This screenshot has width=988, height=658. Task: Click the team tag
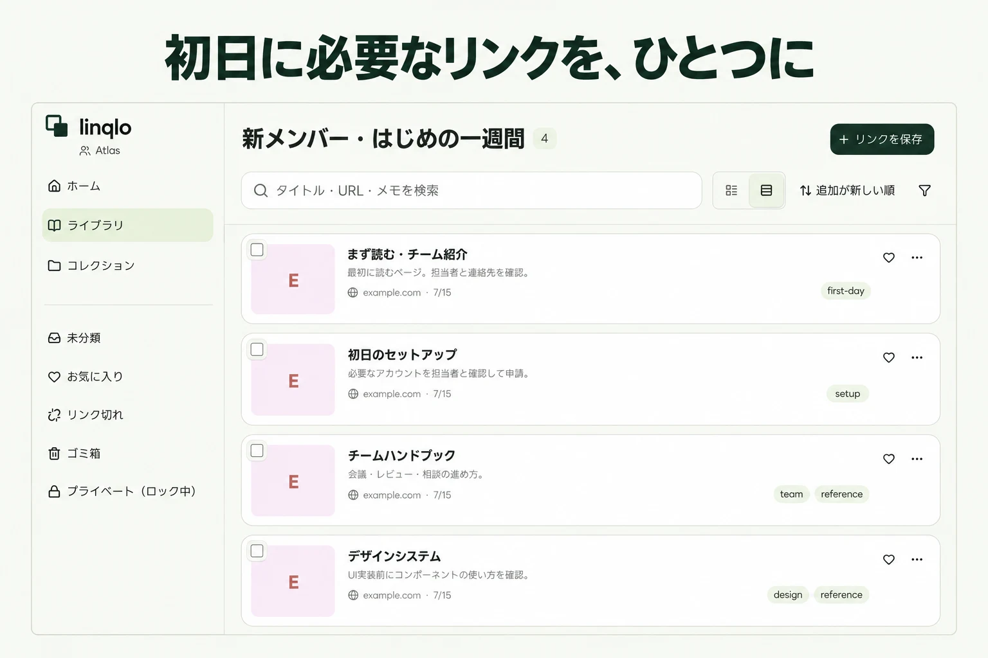[x=792, y=494]
